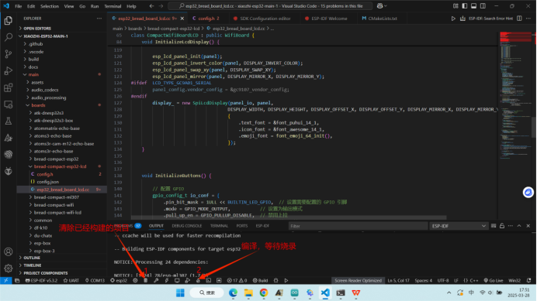537x301 pixels.
Task: Switch to the config.h editor tab
Action: pos(206,19)
